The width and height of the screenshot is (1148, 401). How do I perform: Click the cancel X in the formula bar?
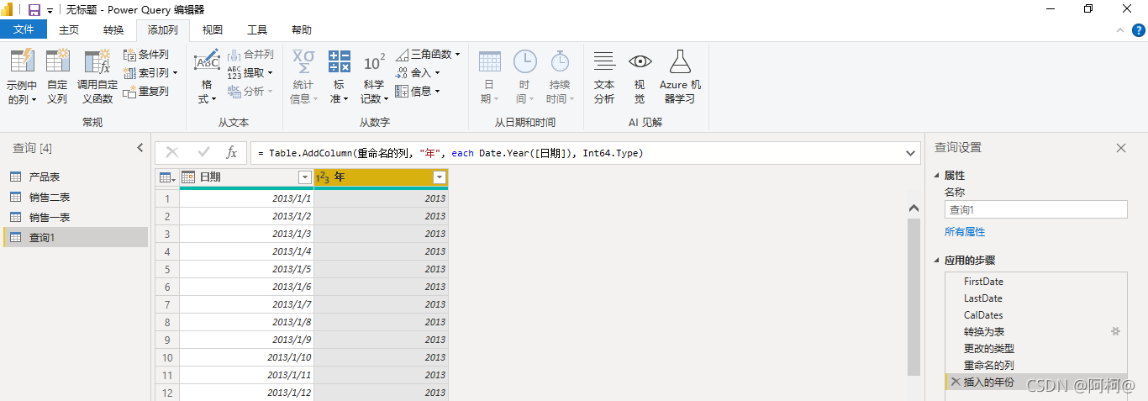(x=172, y=152)
